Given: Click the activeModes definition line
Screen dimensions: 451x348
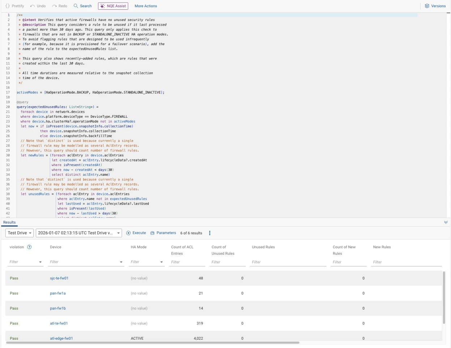Looking at the screenshot, I should pyautogui.click(x=90, y=92).
